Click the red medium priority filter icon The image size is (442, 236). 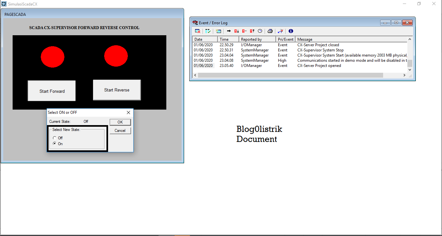pos(244,31)
